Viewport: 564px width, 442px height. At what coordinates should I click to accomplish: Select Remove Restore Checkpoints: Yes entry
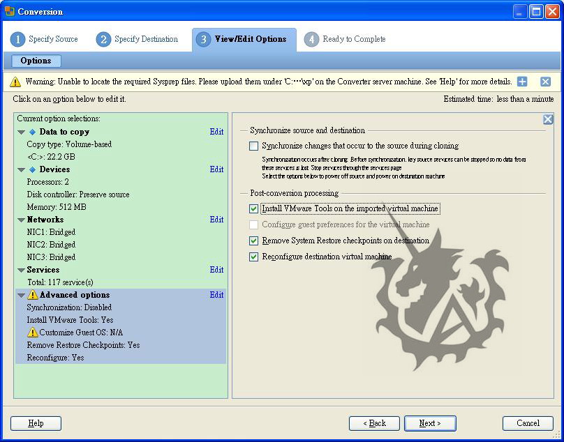(x=84, y=345)
